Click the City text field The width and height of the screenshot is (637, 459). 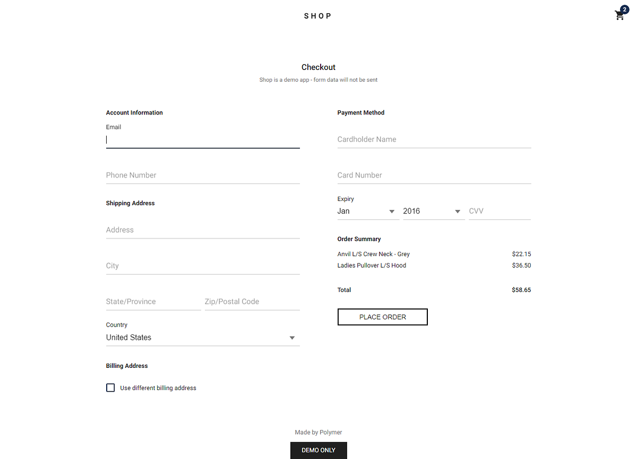[202, 266]
